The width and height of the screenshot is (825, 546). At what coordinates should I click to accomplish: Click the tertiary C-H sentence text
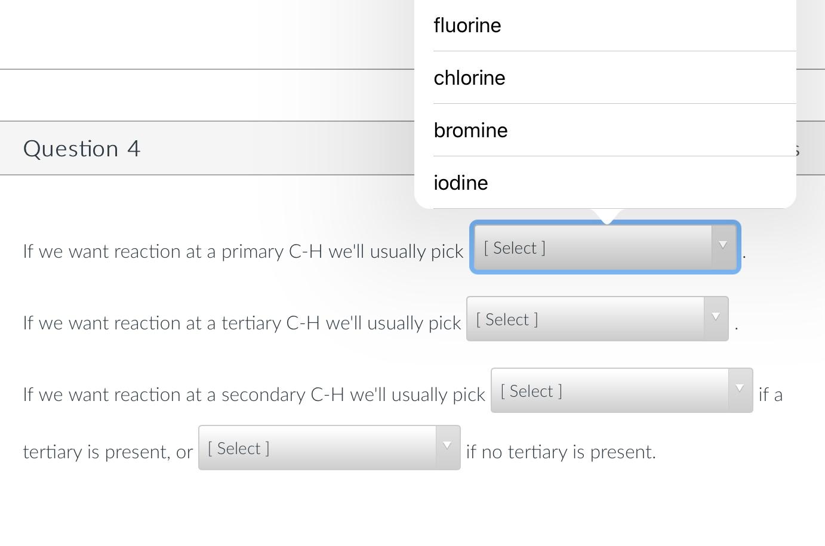[242, 323]
